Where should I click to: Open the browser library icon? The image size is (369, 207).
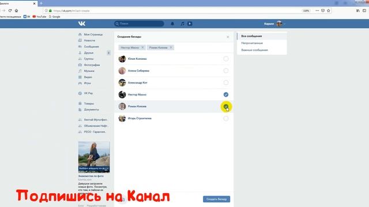click(x=358, y=10)
